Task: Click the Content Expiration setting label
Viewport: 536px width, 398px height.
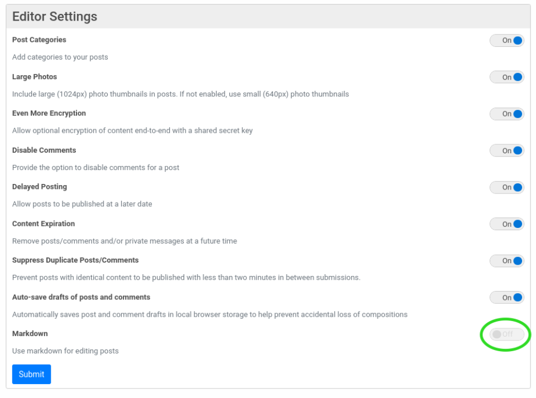Action: tap(44, 224)
